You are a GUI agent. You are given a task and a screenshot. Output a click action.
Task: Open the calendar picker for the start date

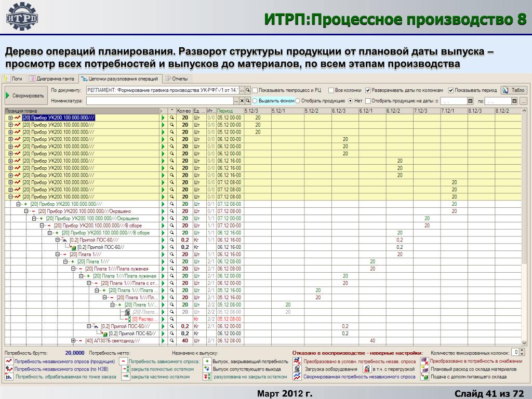(470, 101)
